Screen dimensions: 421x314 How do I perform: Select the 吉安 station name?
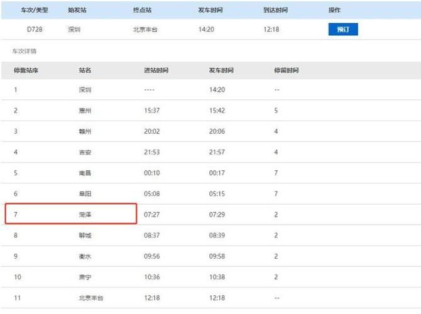(85, 152)
